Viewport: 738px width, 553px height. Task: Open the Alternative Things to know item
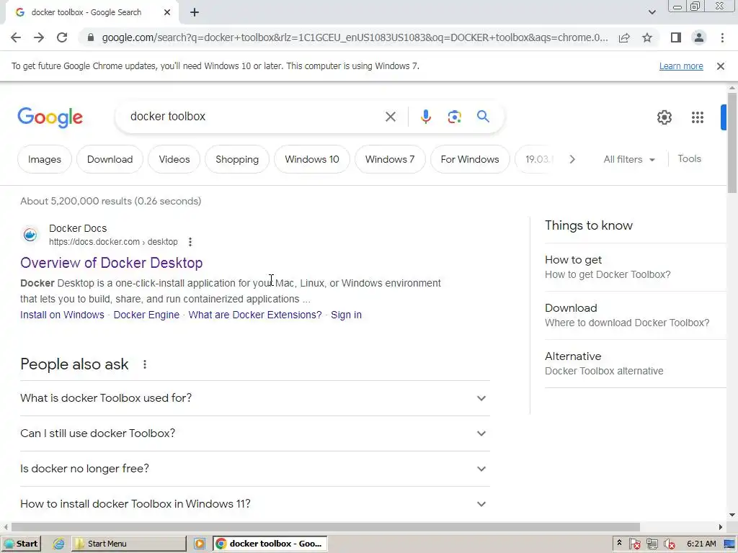[635, 364]
